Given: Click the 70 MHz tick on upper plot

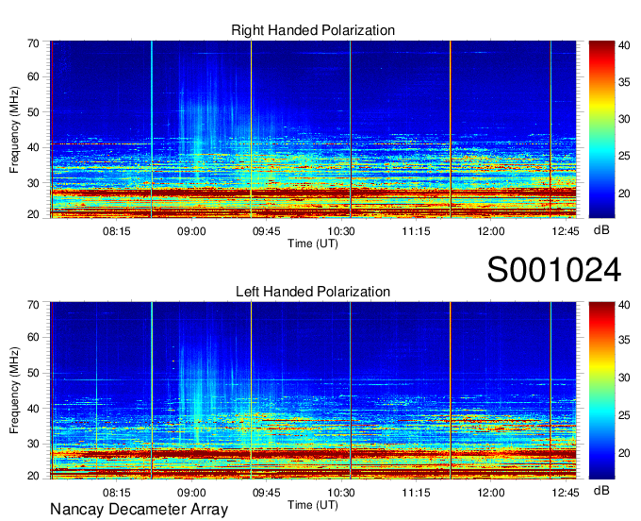Looking at the screenshot, I should (x=33, y=43).
